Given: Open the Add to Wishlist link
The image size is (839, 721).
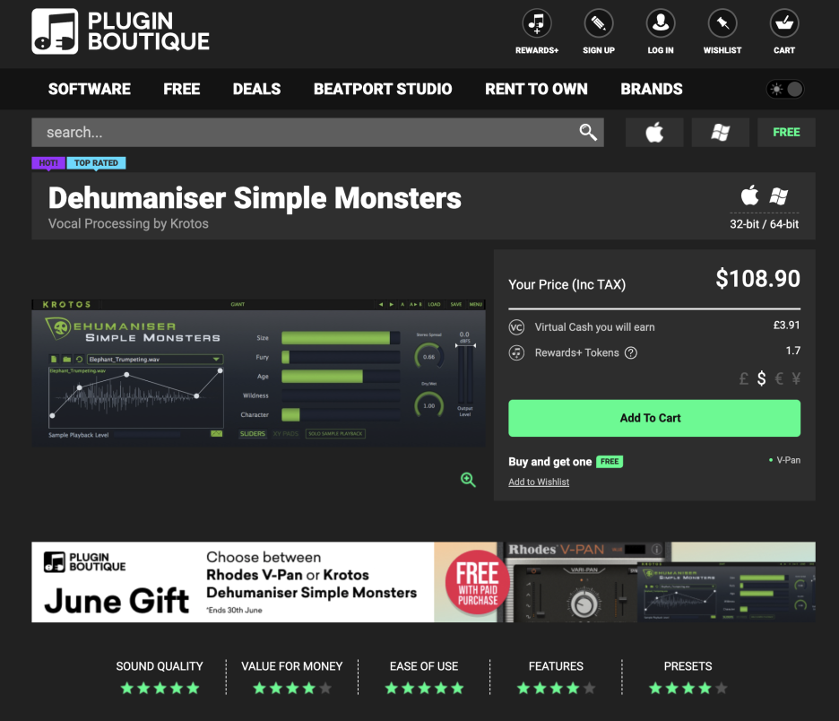Looking at the screenshot, I should click(x=539, y=482).
